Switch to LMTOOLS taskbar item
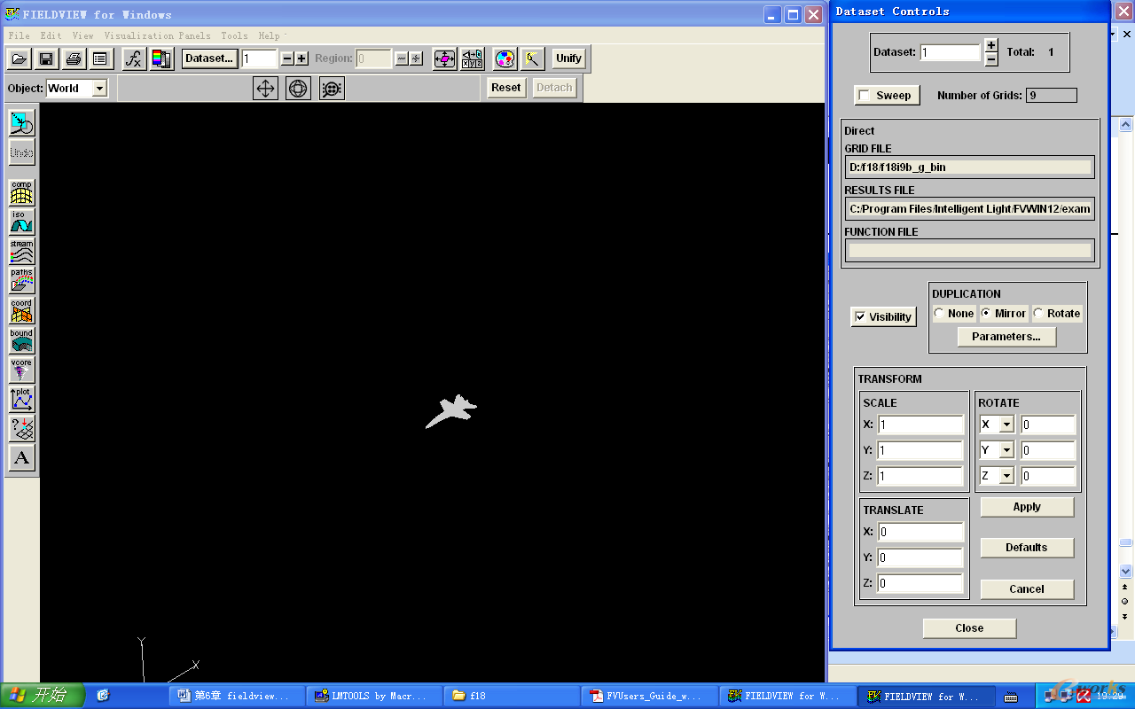 click(x=373, y=696)
